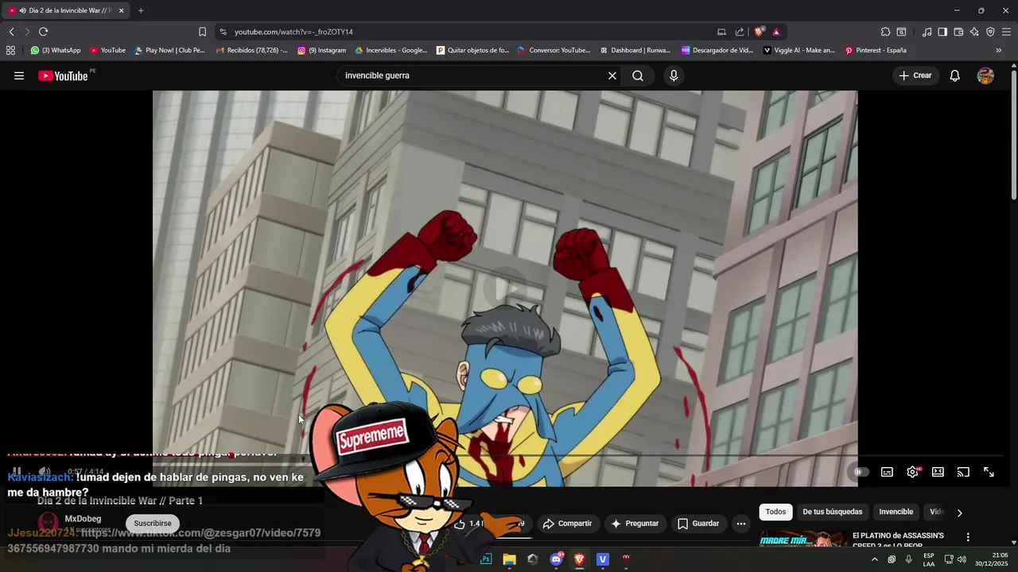
Task: Enter fullscreen mode in the player
Action: (989, 472)
